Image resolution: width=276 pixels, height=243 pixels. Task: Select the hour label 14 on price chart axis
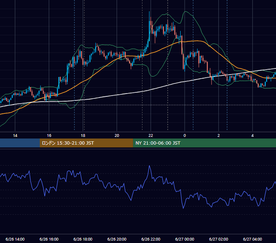(15, 136)
